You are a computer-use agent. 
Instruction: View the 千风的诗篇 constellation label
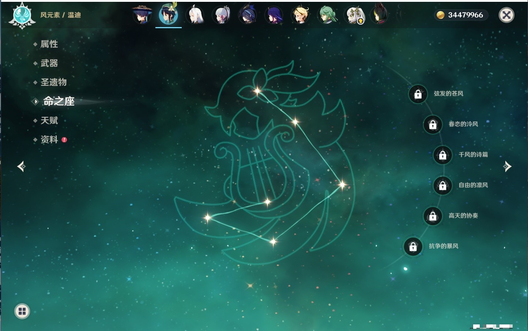(x=473, y=154)
